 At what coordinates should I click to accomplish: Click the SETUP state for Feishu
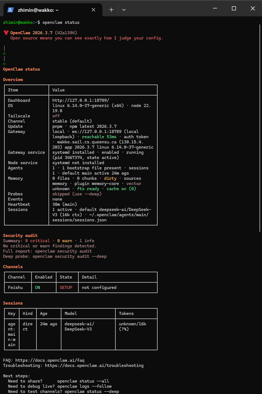[66, 287]
